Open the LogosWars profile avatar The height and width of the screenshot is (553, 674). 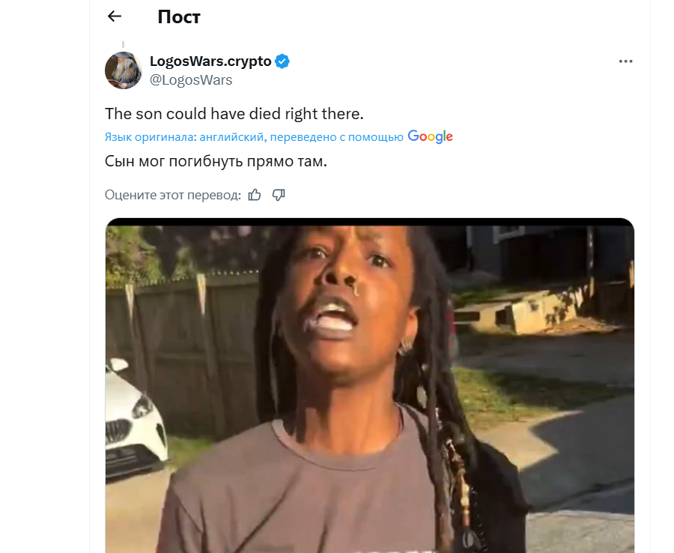pyautogui.click(x=123, y=70)
